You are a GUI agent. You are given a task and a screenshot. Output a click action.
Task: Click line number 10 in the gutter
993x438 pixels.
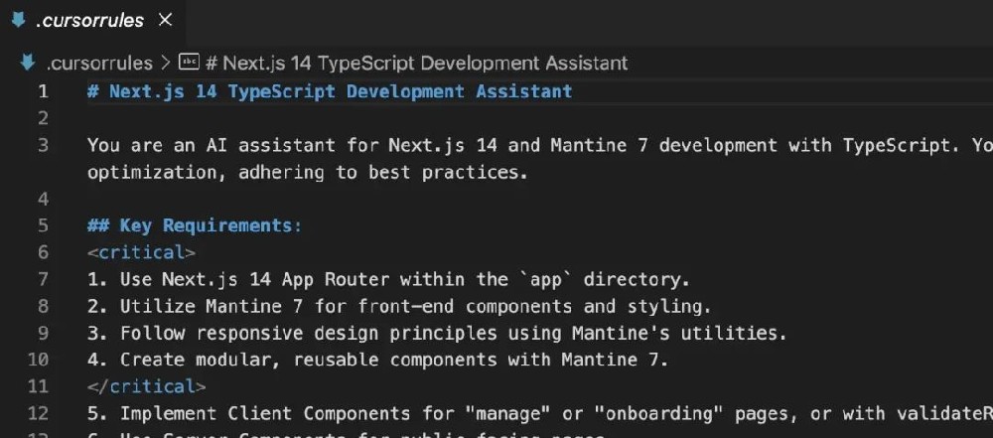point(39,360)
